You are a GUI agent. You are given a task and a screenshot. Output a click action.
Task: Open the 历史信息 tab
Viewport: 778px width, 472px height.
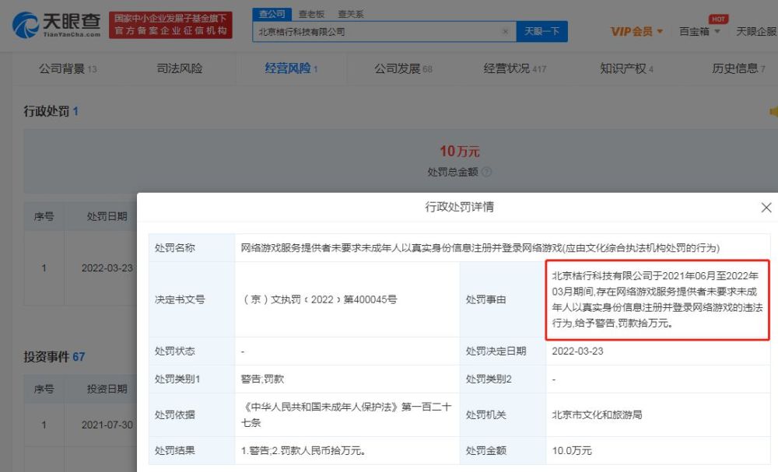tap(738, 68)
